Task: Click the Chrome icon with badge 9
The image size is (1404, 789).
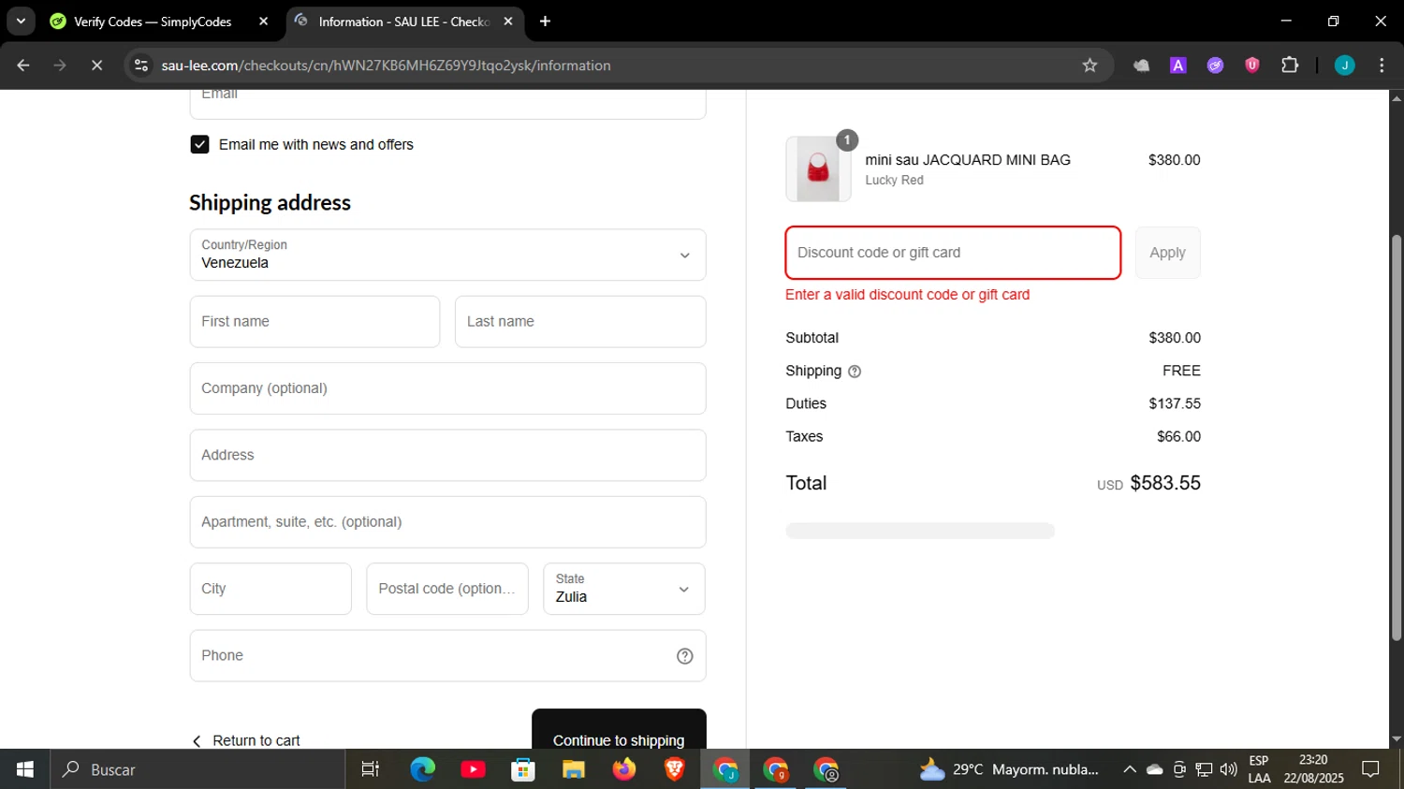Action: [775, 769]
